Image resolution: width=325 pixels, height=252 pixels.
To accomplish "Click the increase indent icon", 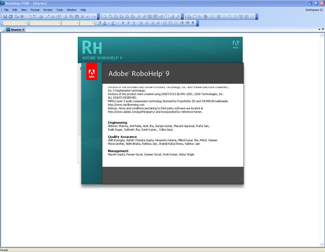I will [x=187, y=23].
